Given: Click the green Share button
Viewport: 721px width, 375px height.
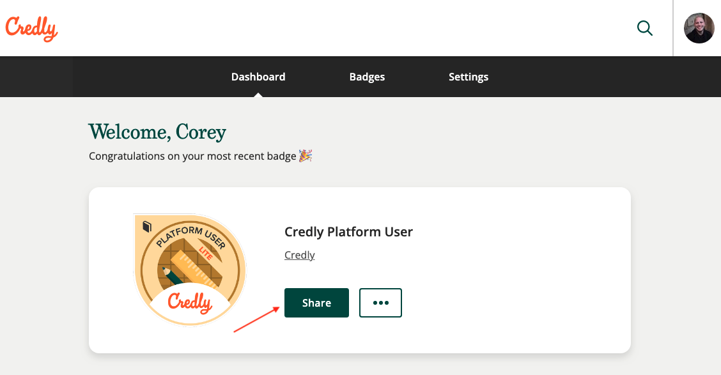Looking at the screenshot, I should click(316, 303).
